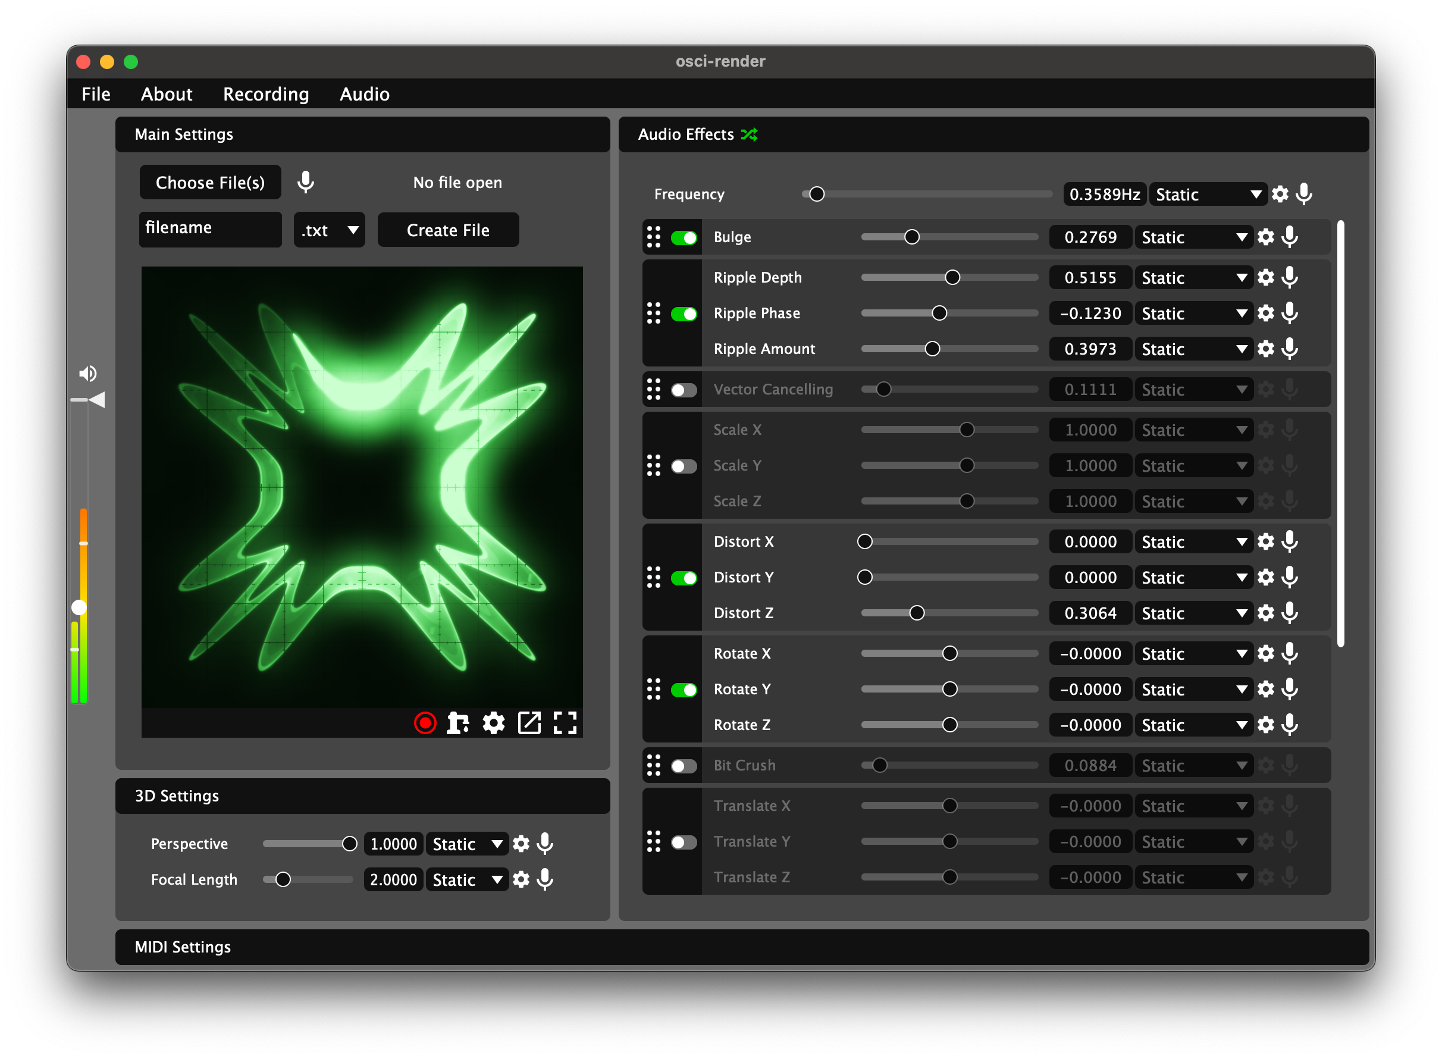Enable the Vector Cancelling toggle
1442x1059 pixels.
point(684,390)
